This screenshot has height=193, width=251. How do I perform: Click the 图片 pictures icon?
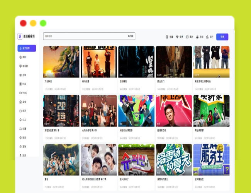tap(187, 37)
